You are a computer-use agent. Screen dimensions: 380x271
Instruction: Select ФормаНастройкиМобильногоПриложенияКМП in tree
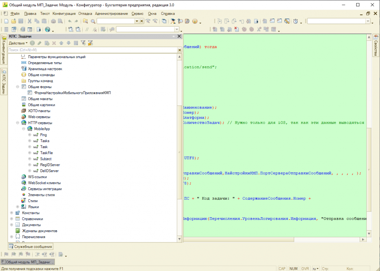coord(72,93)
